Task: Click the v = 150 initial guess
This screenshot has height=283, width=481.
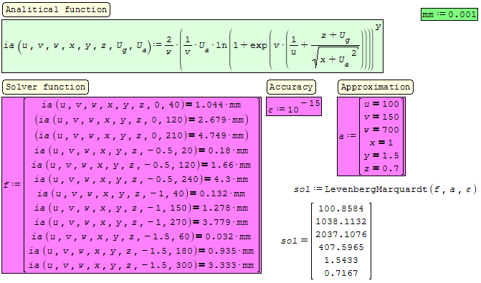Action: click(381, 117)
